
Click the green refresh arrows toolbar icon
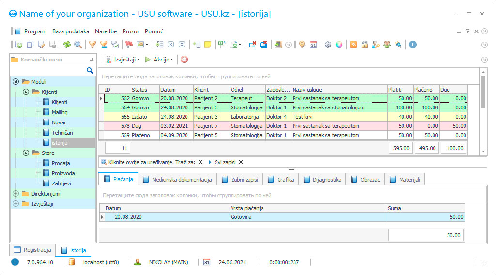click(x=67, y=45)
